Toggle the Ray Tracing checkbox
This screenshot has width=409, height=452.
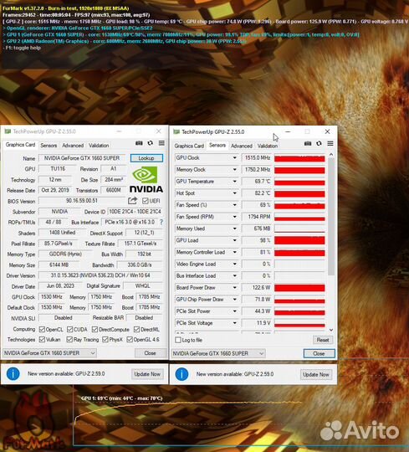[x=69, y=339]
